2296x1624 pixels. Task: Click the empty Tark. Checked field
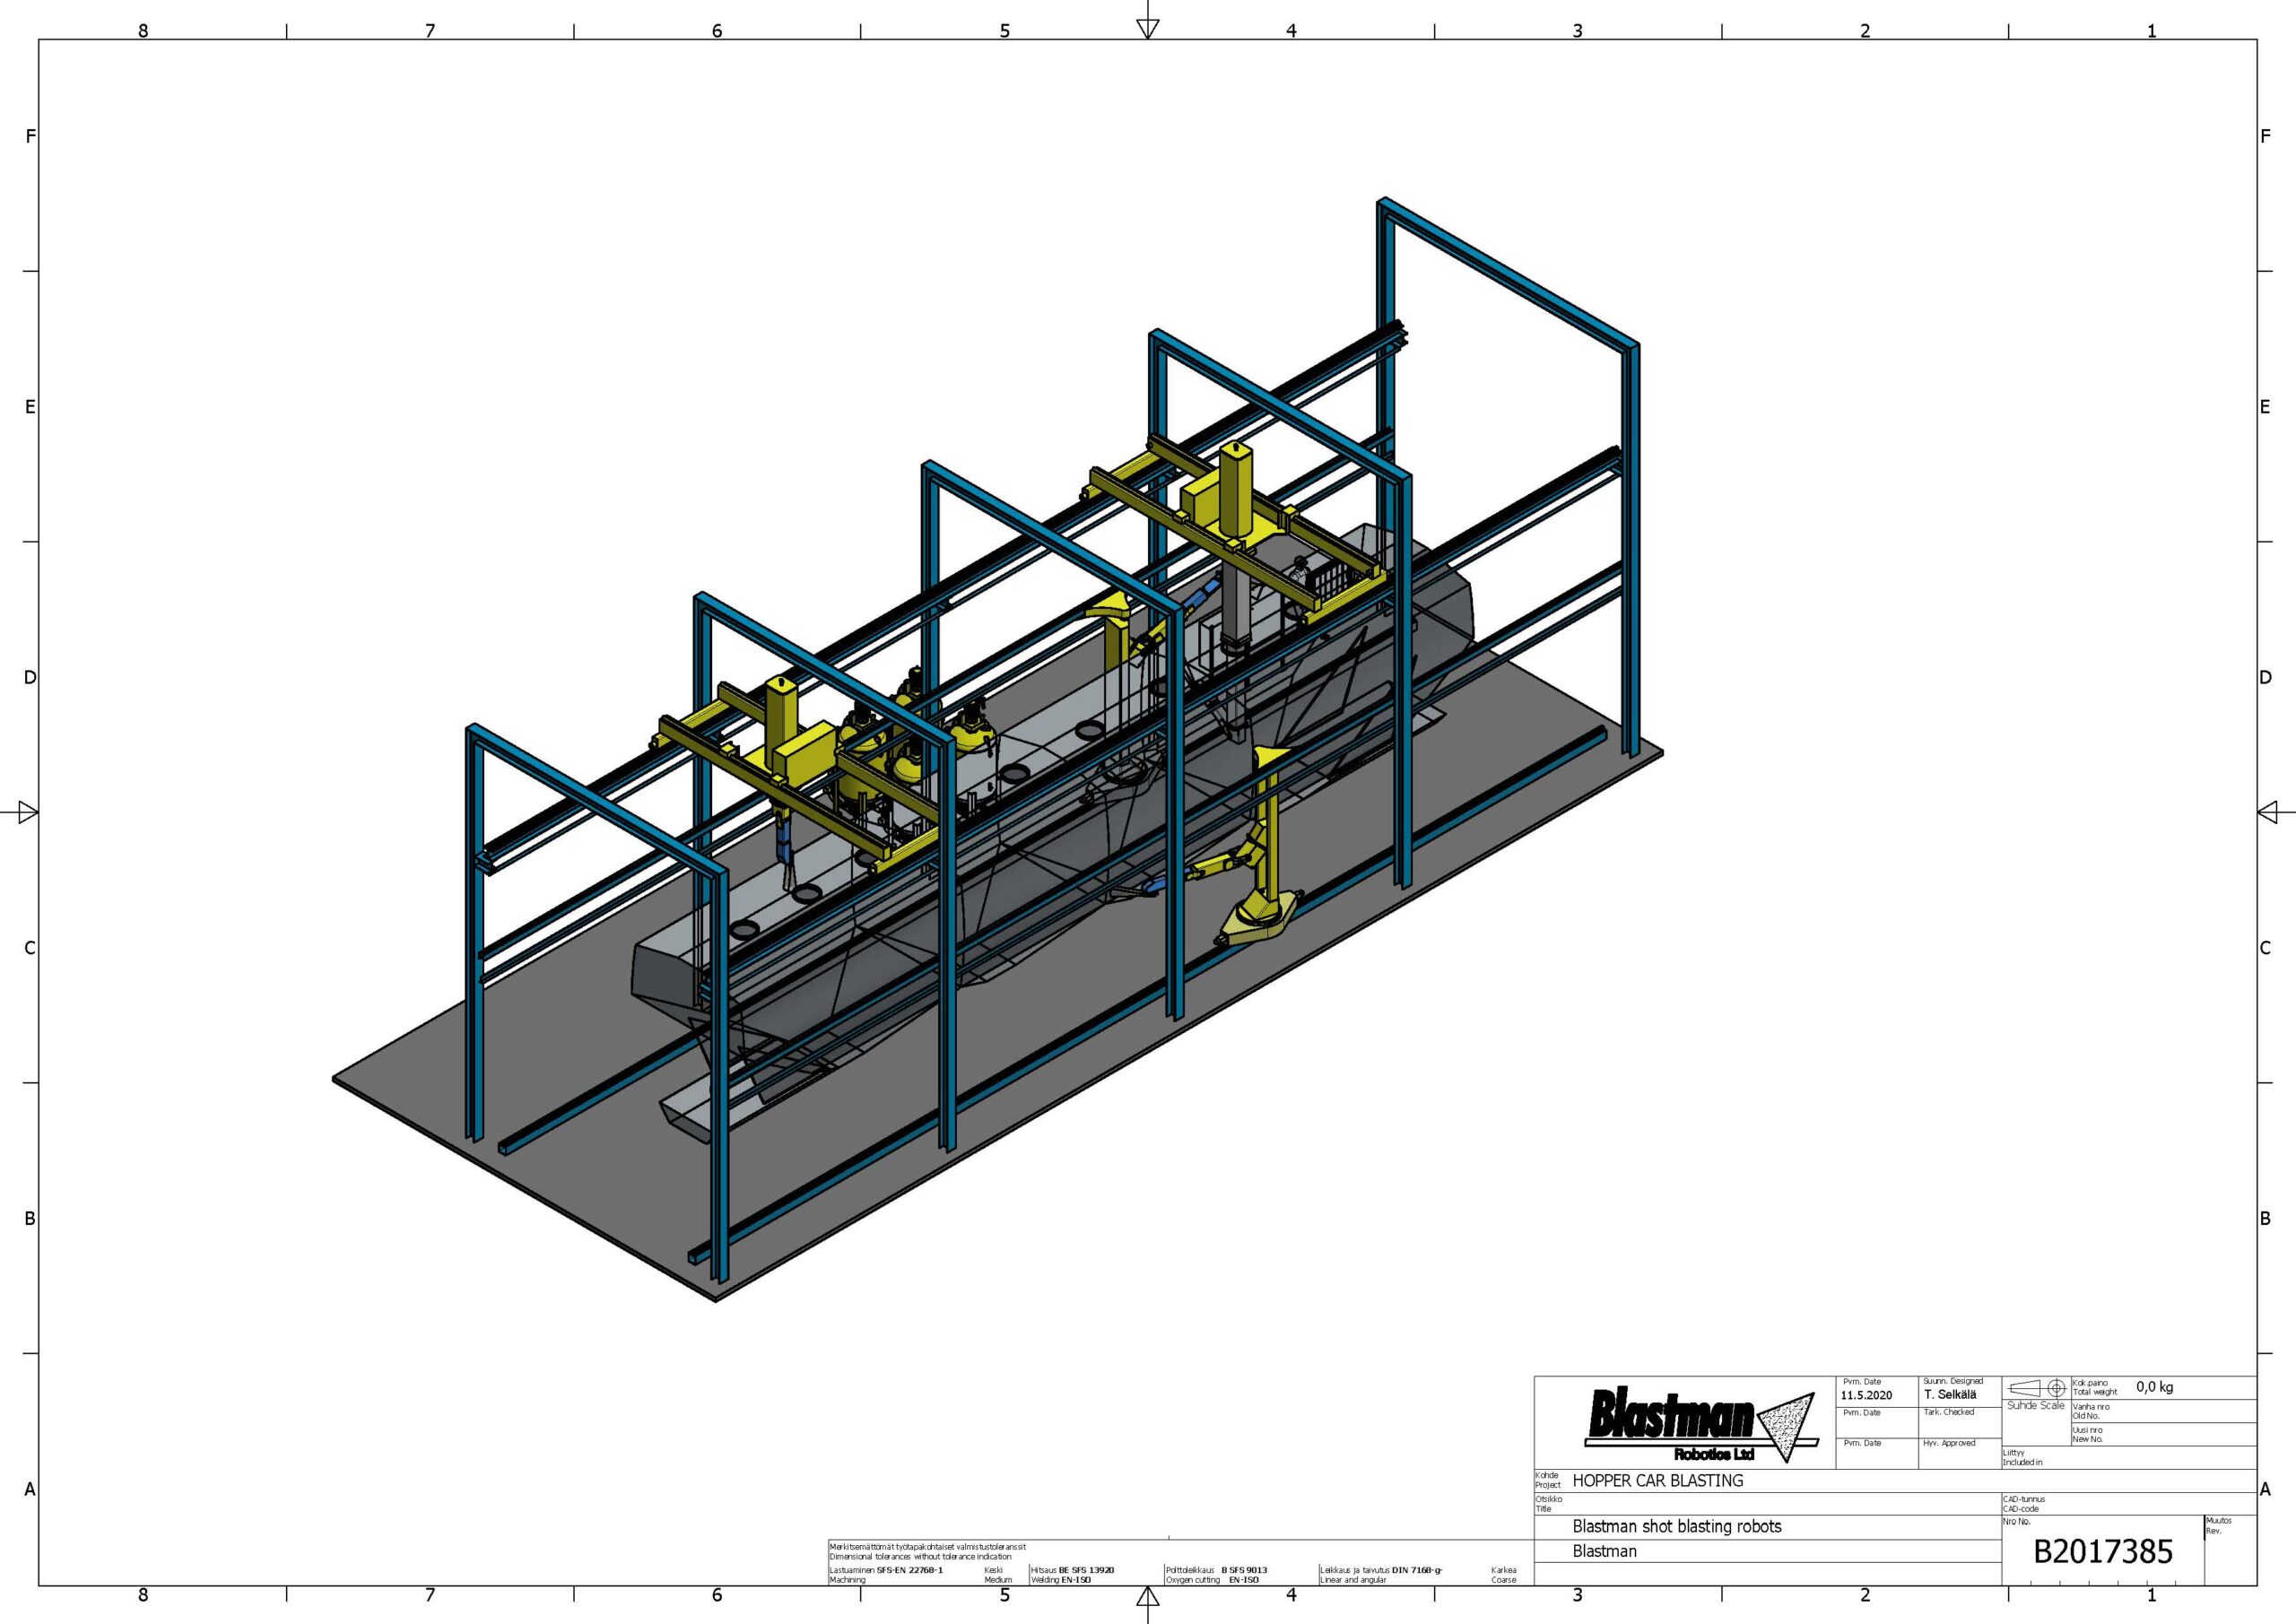pos(1958,1426)
